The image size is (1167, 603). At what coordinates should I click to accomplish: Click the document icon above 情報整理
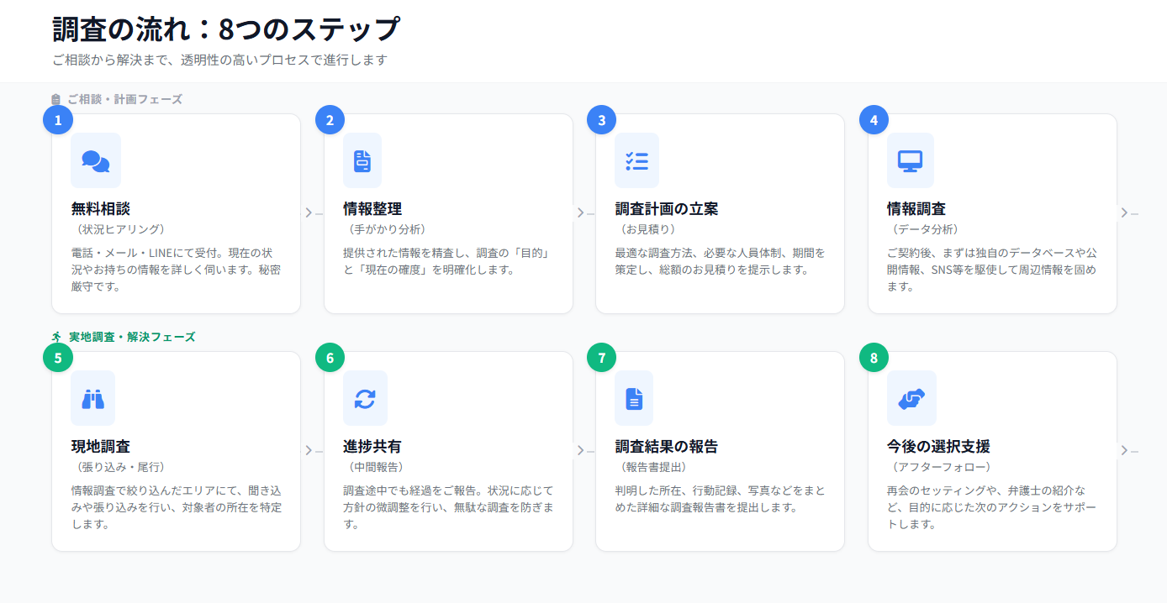coord(362,160)
